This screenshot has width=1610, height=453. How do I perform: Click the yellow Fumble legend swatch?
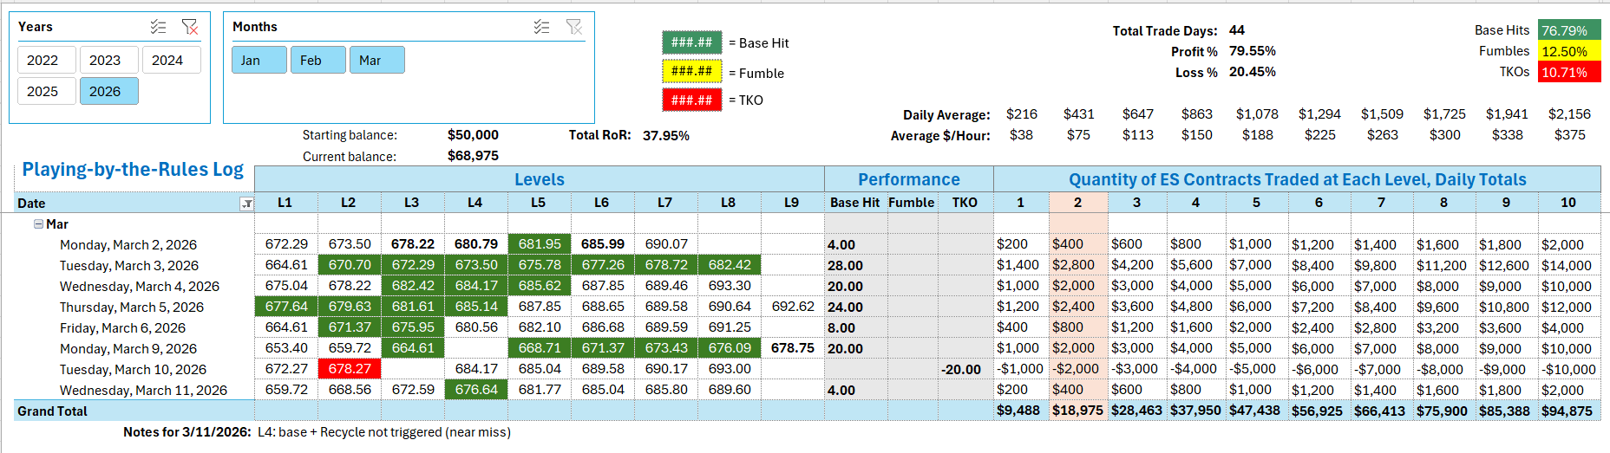click(691, 71)
